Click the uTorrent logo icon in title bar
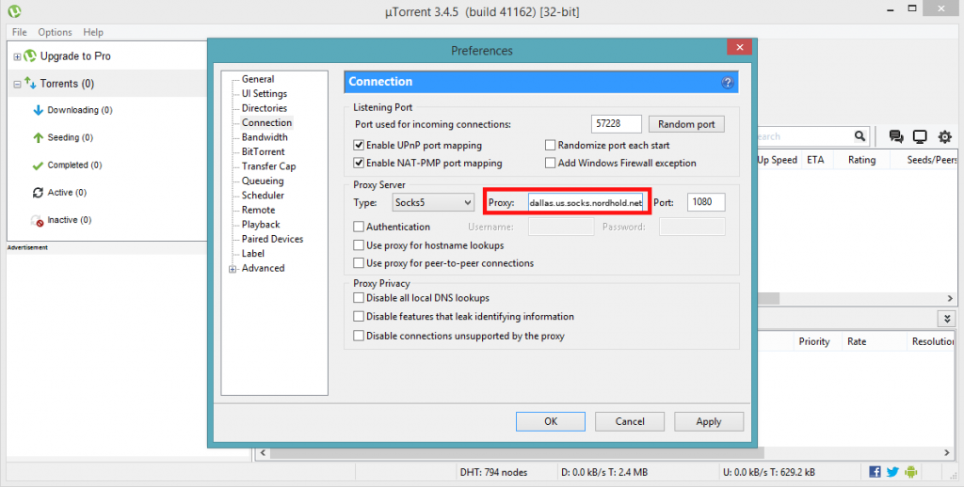The image size is (964, 487). pos(14,11)
